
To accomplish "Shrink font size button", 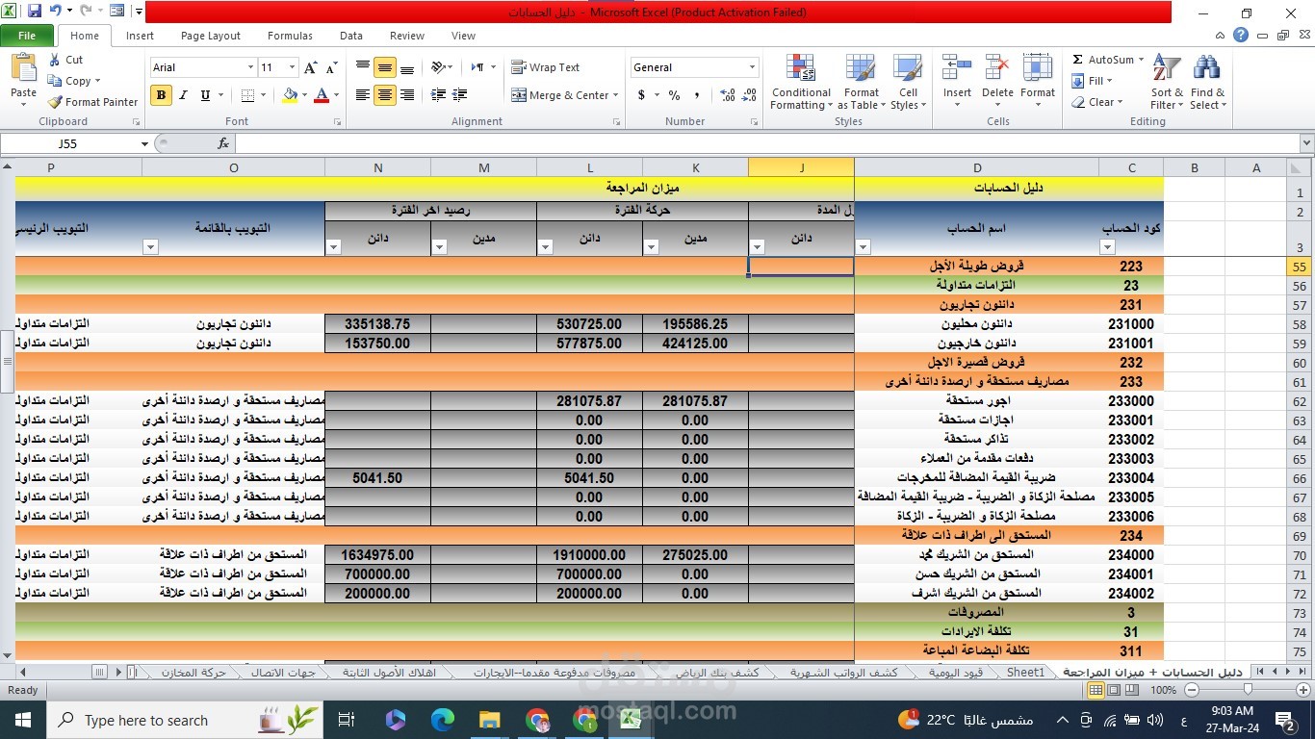I will tap(332, 67).
